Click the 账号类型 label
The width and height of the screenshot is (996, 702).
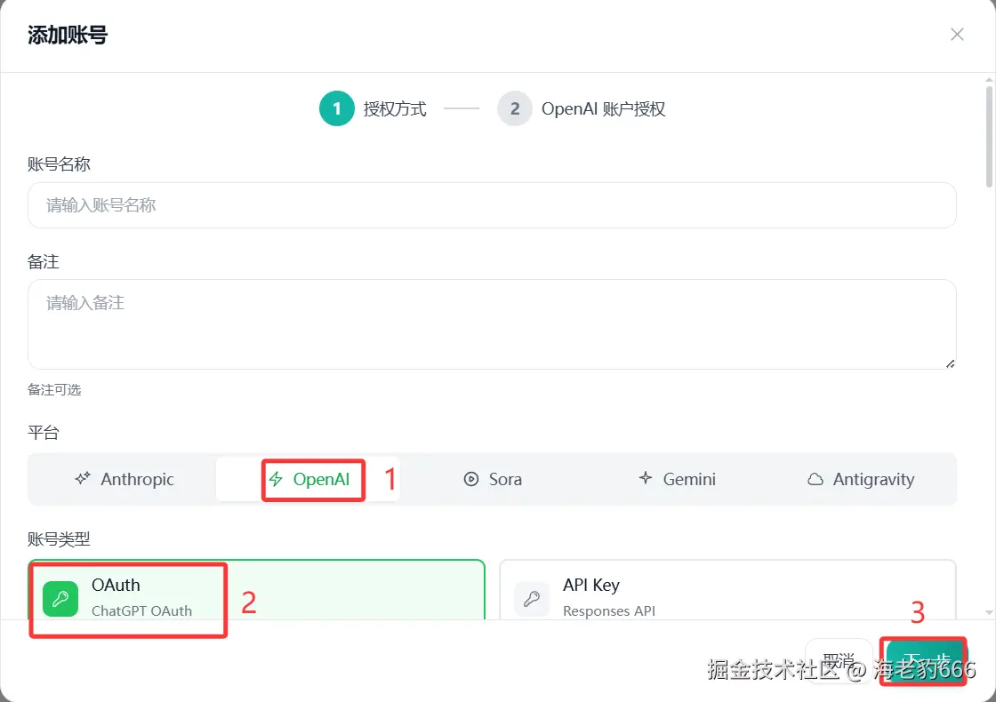pos(59,539)
